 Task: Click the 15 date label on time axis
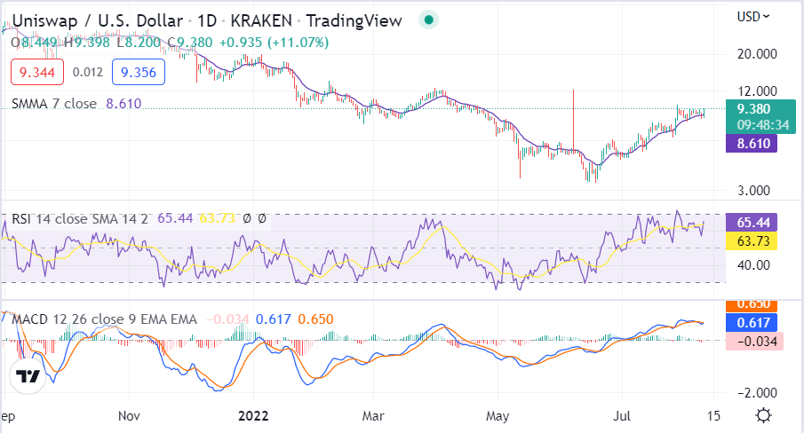tap(713, 415)
